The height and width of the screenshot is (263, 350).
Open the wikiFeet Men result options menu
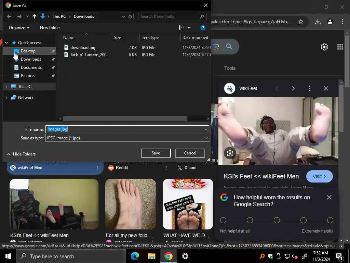coord(97,168)
